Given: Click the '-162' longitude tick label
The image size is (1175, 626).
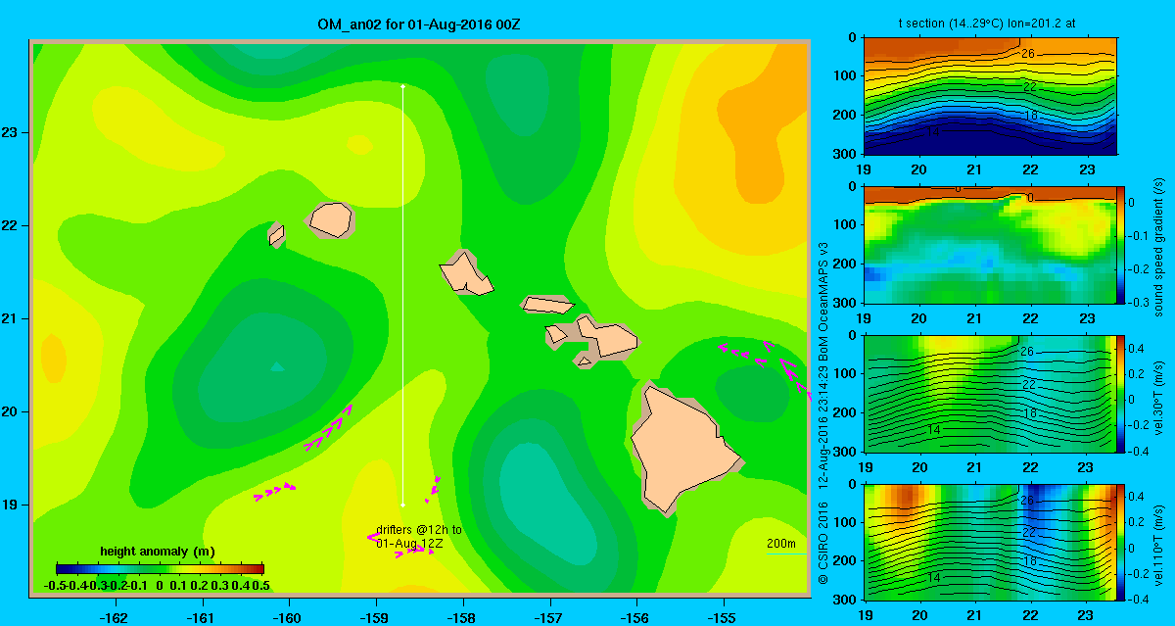Looking at the screenshot, I should [115, 617].
